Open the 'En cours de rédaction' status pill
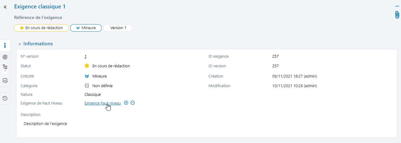 41,28
